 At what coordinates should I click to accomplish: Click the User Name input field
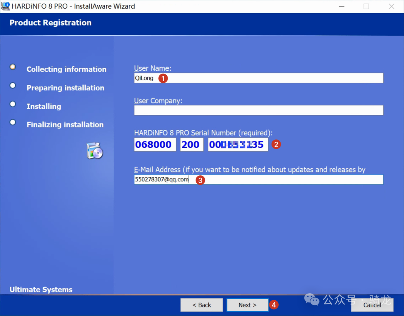point(258,78)
